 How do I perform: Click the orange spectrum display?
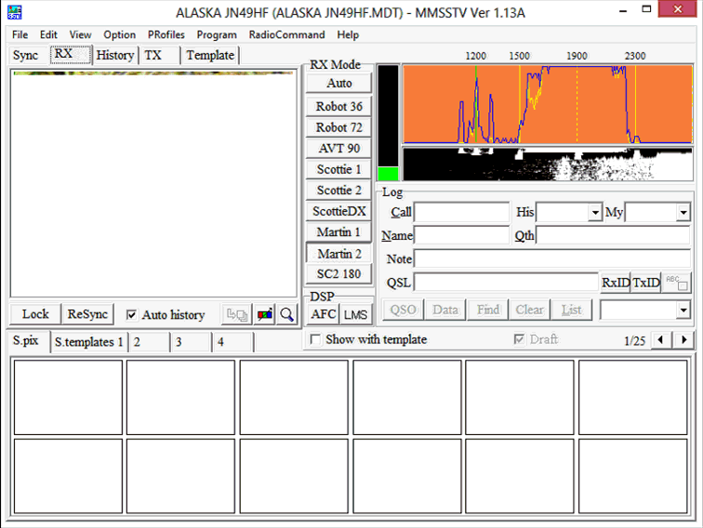(548, 104)
